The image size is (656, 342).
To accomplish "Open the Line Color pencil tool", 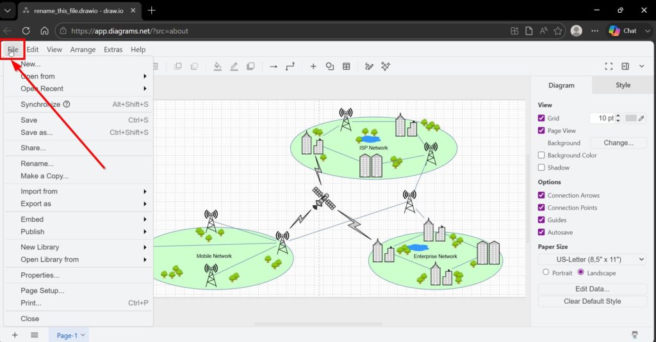I will click(234, 66).
